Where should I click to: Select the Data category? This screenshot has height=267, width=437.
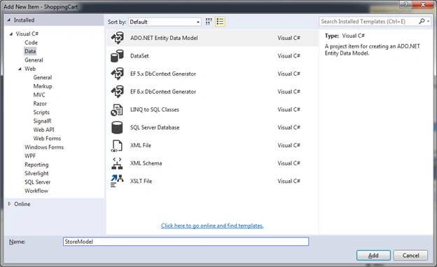click(x=30, y=51)
